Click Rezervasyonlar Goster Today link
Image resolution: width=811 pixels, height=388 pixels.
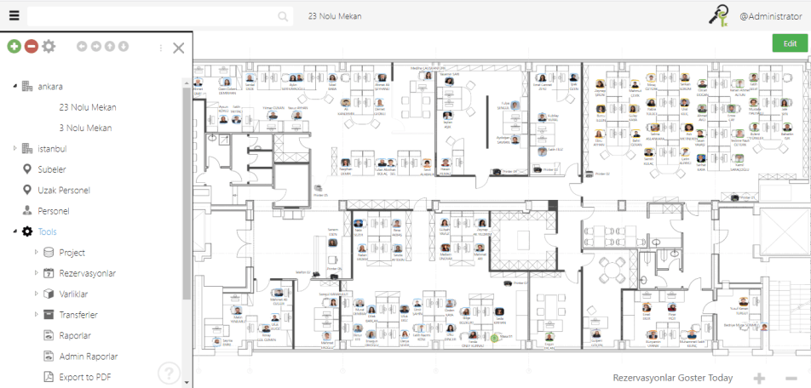click(672, 378)
